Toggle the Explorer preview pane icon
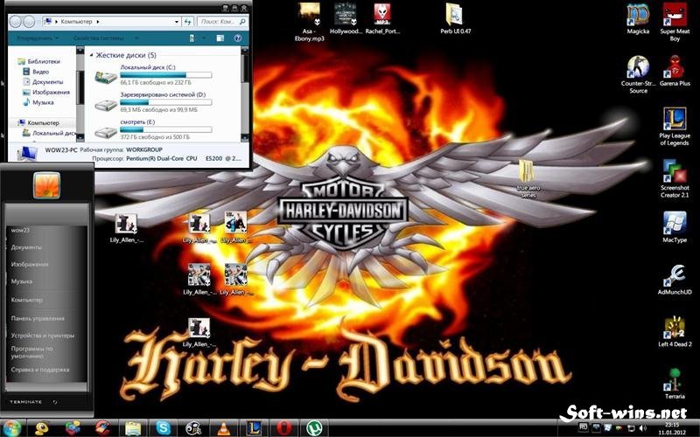The width and height of the screenshot is (700, 437). click(220, 38)
